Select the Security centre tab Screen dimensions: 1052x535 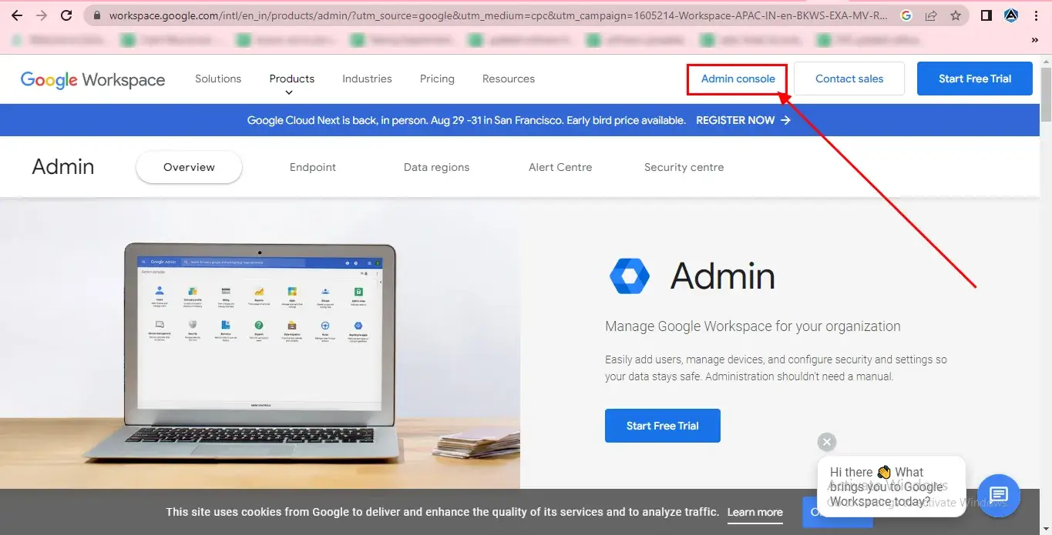pos(684,167)
